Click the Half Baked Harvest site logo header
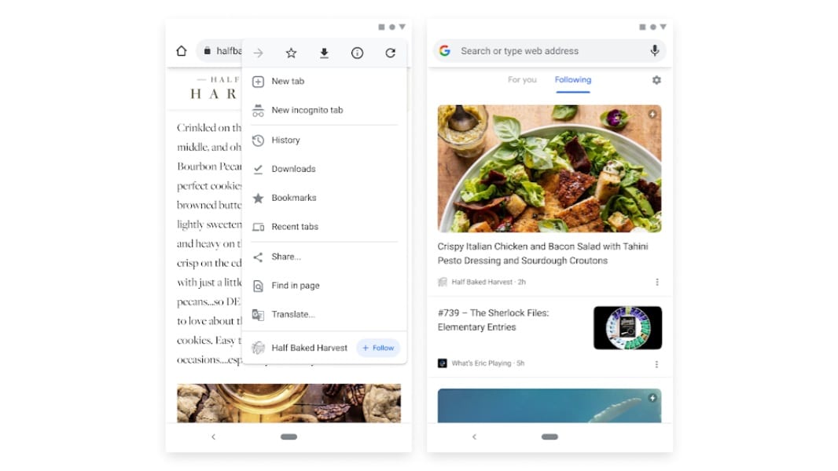Viewport: 838px width, 471px height. point(215,89)
